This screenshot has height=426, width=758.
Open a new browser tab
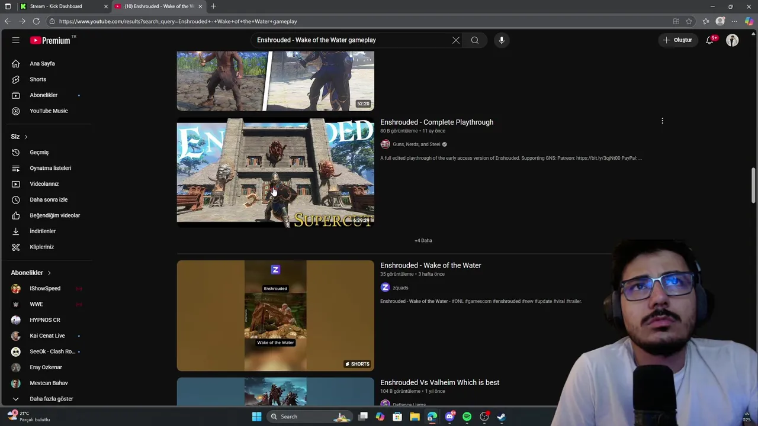tap(213, 6)
